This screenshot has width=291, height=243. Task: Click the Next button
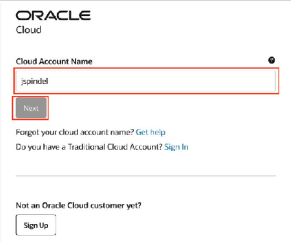tap(31, 108)
